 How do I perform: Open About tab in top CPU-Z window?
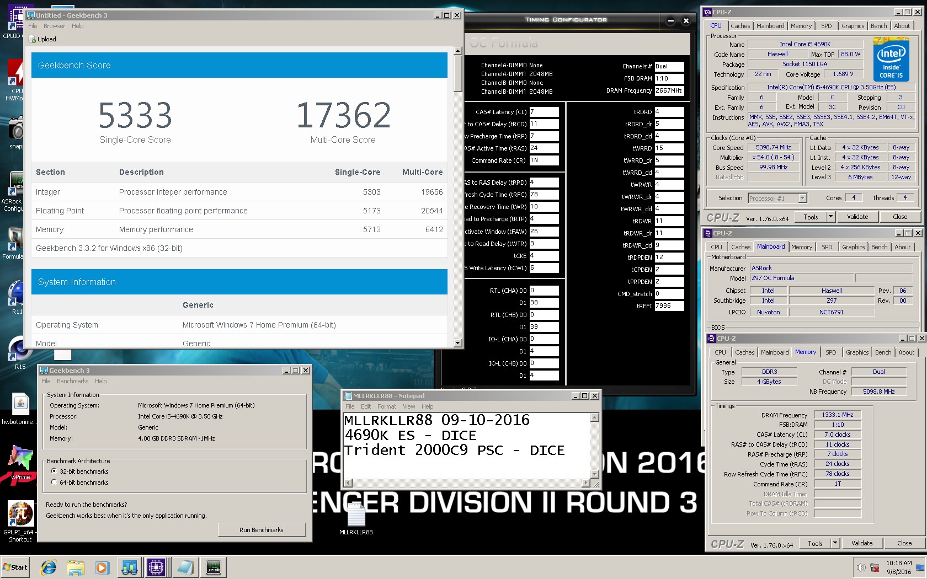pyautogui.click(x=902, y=26)
